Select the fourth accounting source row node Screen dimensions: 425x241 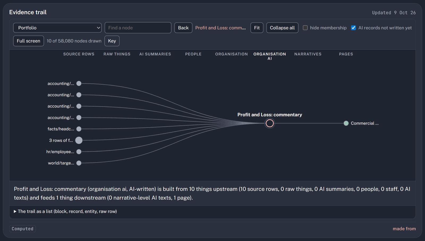(79, 117)
